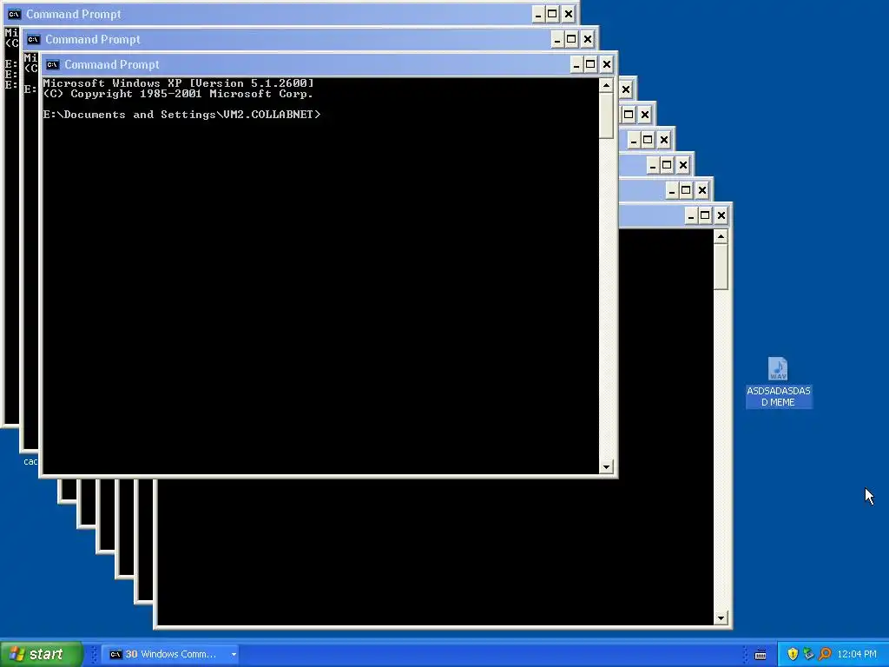Screen dimensions: 889x667
Task: Open the front Command Prompt window's system menu icon
Action: click(x=52, y=64)
